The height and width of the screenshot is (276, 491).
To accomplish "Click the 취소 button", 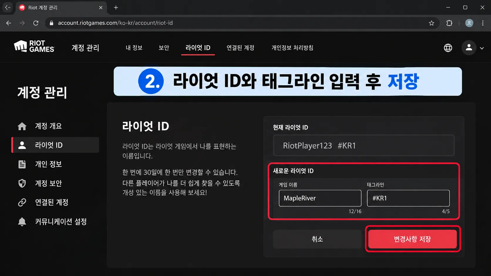I will click(x=317, y=239).
